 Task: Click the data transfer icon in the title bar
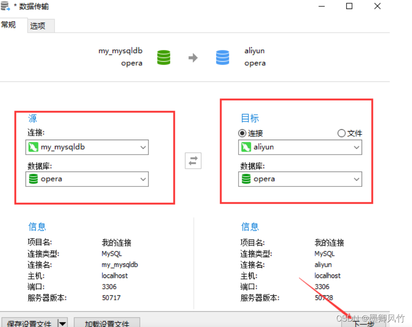pos(5,6)
